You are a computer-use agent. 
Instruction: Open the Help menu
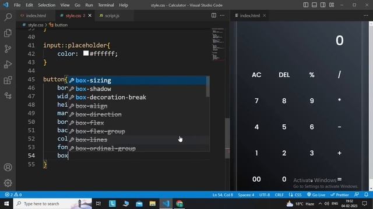pyautogui.click(x=124, y=5)
